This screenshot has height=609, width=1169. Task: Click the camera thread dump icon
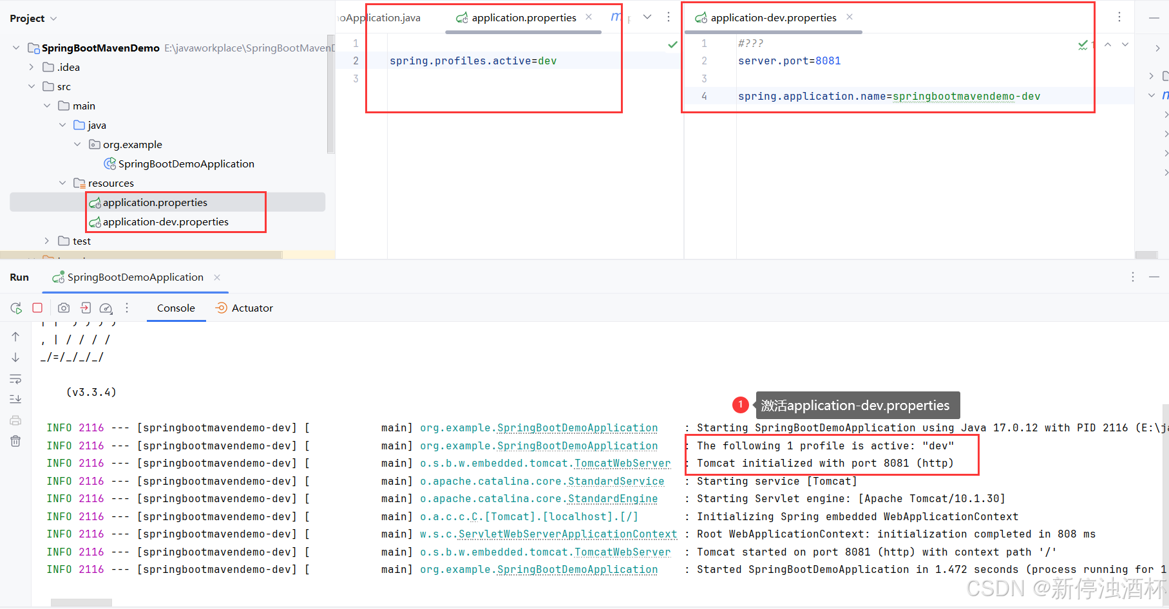click(x=64, y=308)
